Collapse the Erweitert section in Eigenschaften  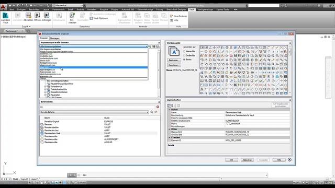click(x=169, y=137)
